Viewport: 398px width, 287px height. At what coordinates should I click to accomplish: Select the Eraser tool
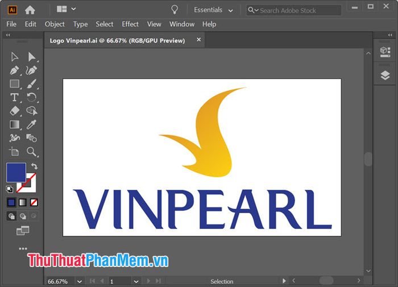(x=14, y=111)
